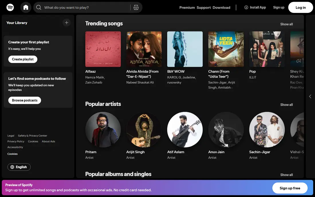Click Popular albums and singles heading
315x197 pixels.
click(118, 174)
